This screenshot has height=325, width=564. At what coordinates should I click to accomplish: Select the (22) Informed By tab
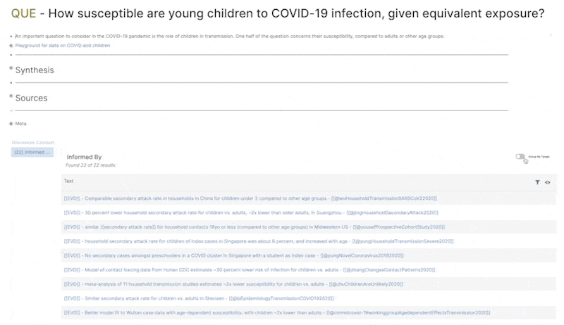point(33,152)
